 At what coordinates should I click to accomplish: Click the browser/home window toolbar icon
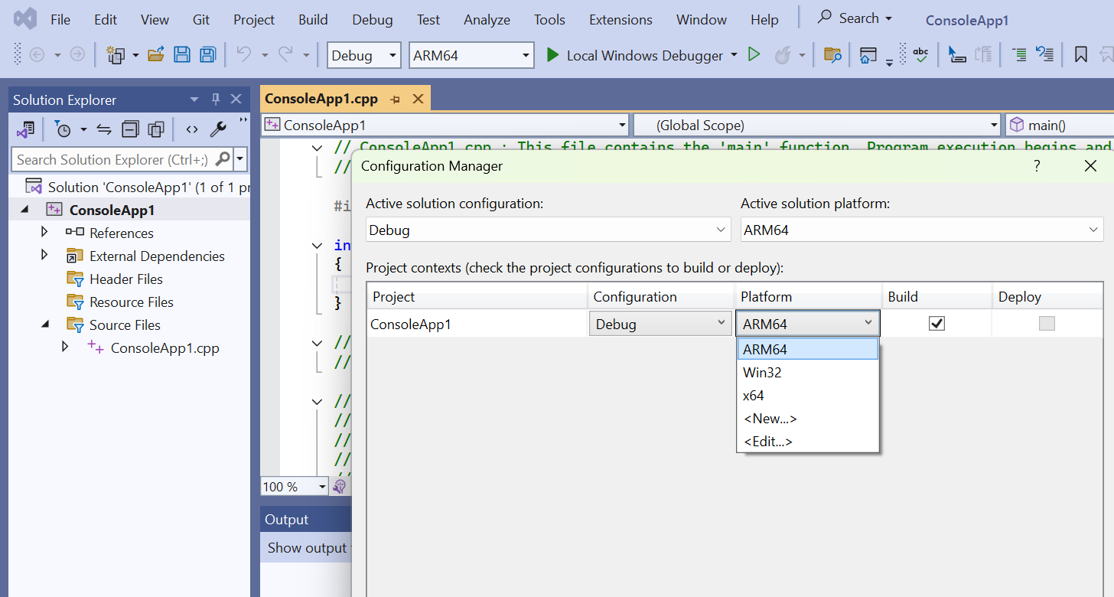point(868,54)
